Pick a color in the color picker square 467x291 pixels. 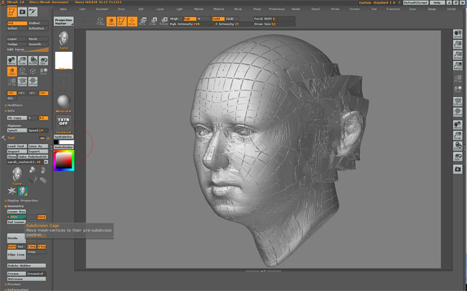(x=63, y=161)
